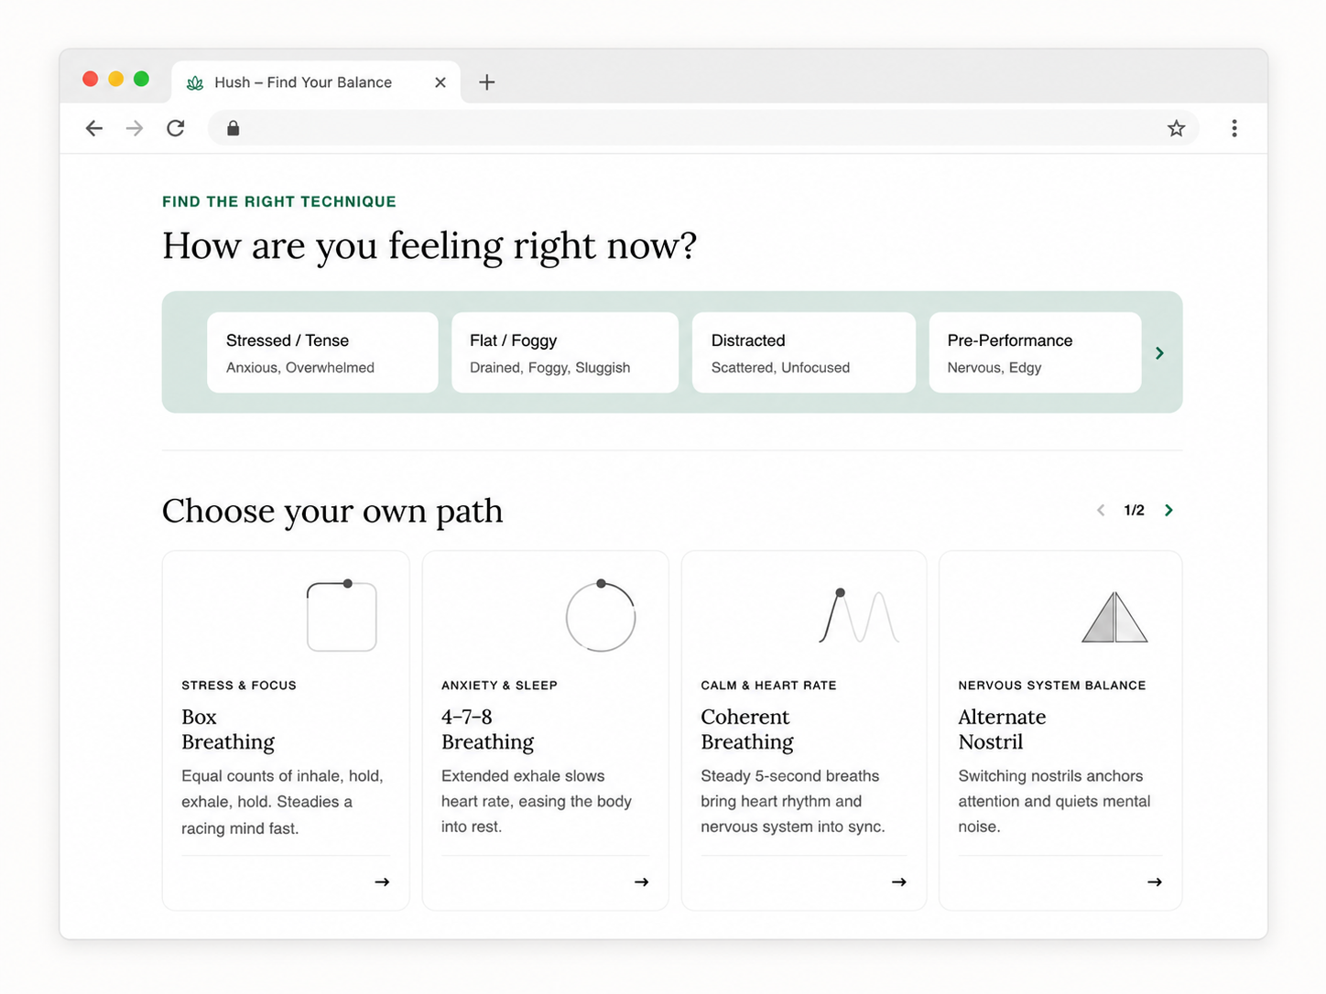The image size is (1326, 994).
Task: Open a new tab with the plus icon
Action: coord(487,82)
